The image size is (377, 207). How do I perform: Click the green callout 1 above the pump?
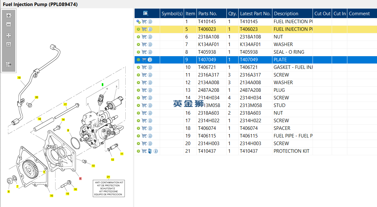[x=102, y=84]
